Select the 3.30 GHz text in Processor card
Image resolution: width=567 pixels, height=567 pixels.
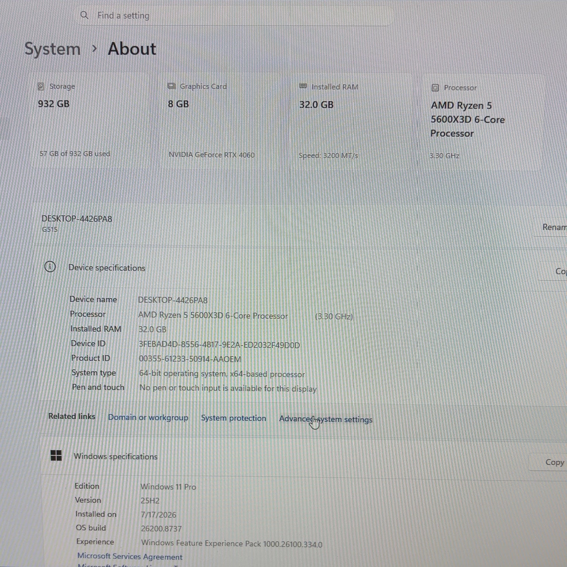(445, 156)
